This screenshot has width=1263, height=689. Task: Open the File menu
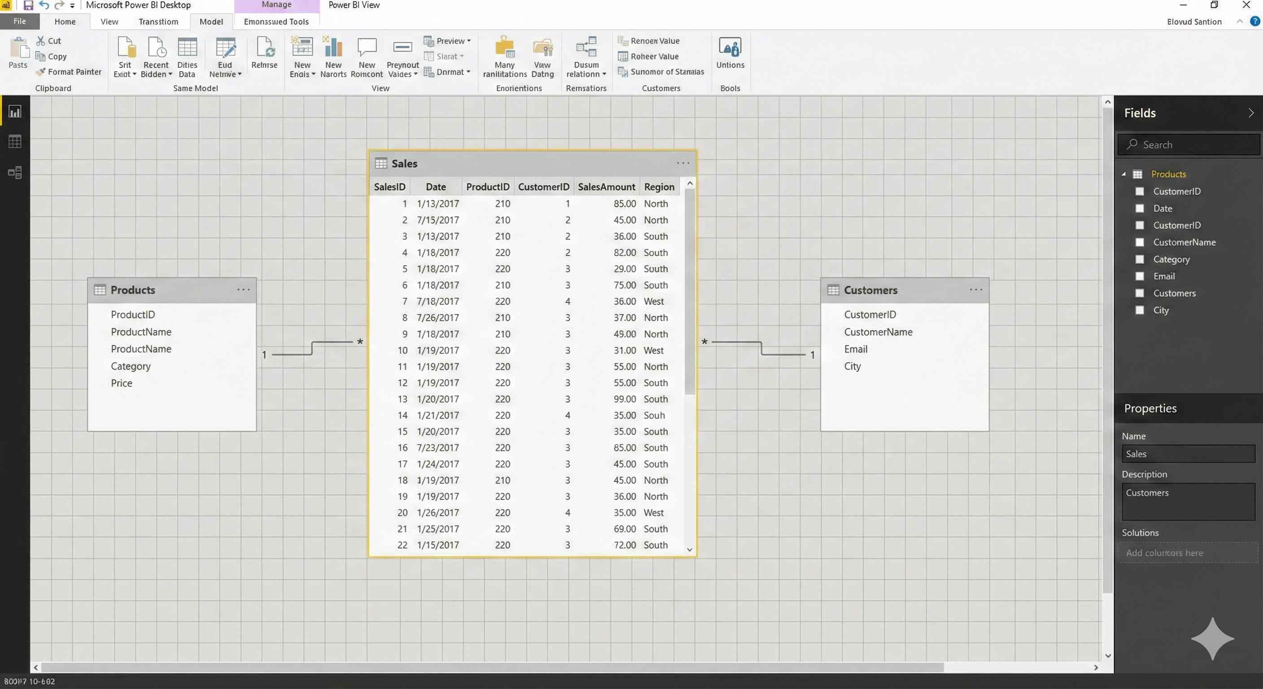point(20,21)
